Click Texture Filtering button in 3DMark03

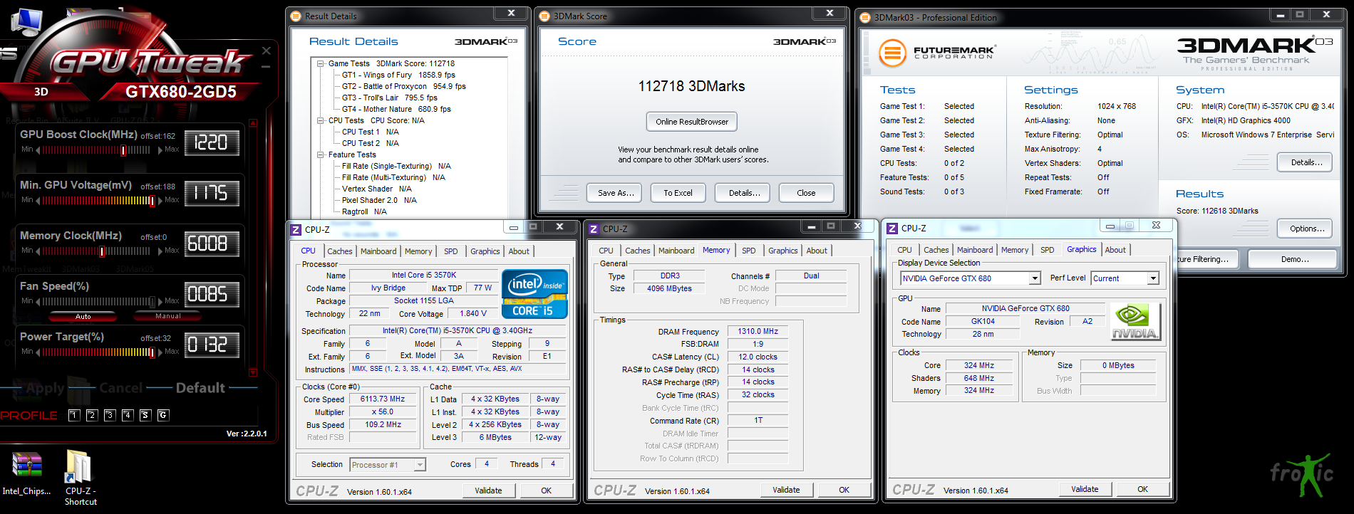[1206, 259]
